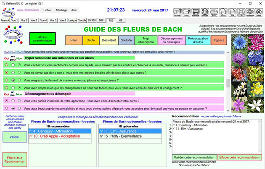Viewport: 265px width, 169px height.
Task: Switch to the MBI tab
Action: (101, 21)
